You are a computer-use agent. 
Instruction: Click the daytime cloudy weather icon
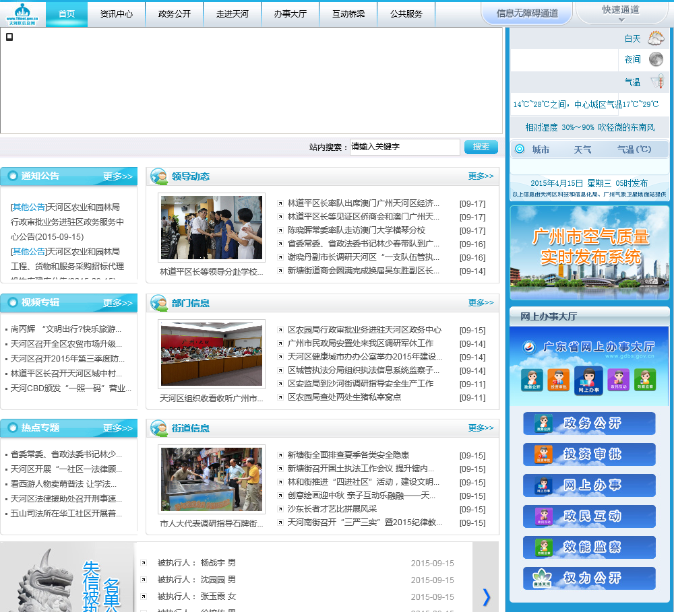point(655,39)
